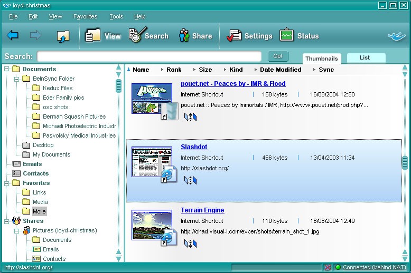411x273 pixels.
Task: Collapse the Pictures (loyd-christmas) node
Action: click(16, 231)
